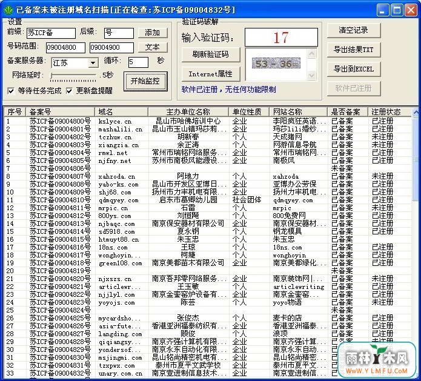This screenshot has width=421, height=381.
Task: Select domain tczhuw.cn
Action: pyautogui.click(x=115, y=137)
